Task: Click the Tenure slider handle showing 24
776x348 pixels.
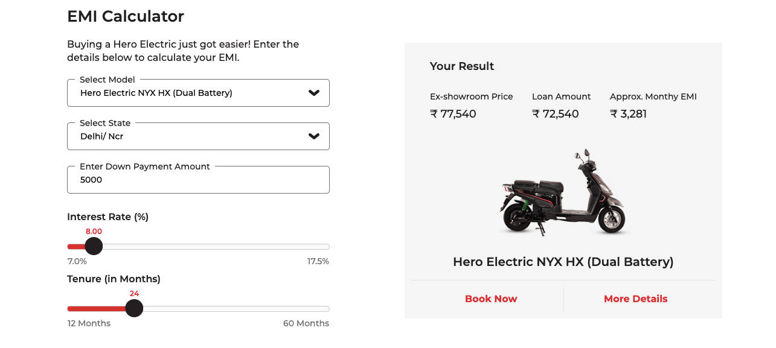Action: [134, 308]
